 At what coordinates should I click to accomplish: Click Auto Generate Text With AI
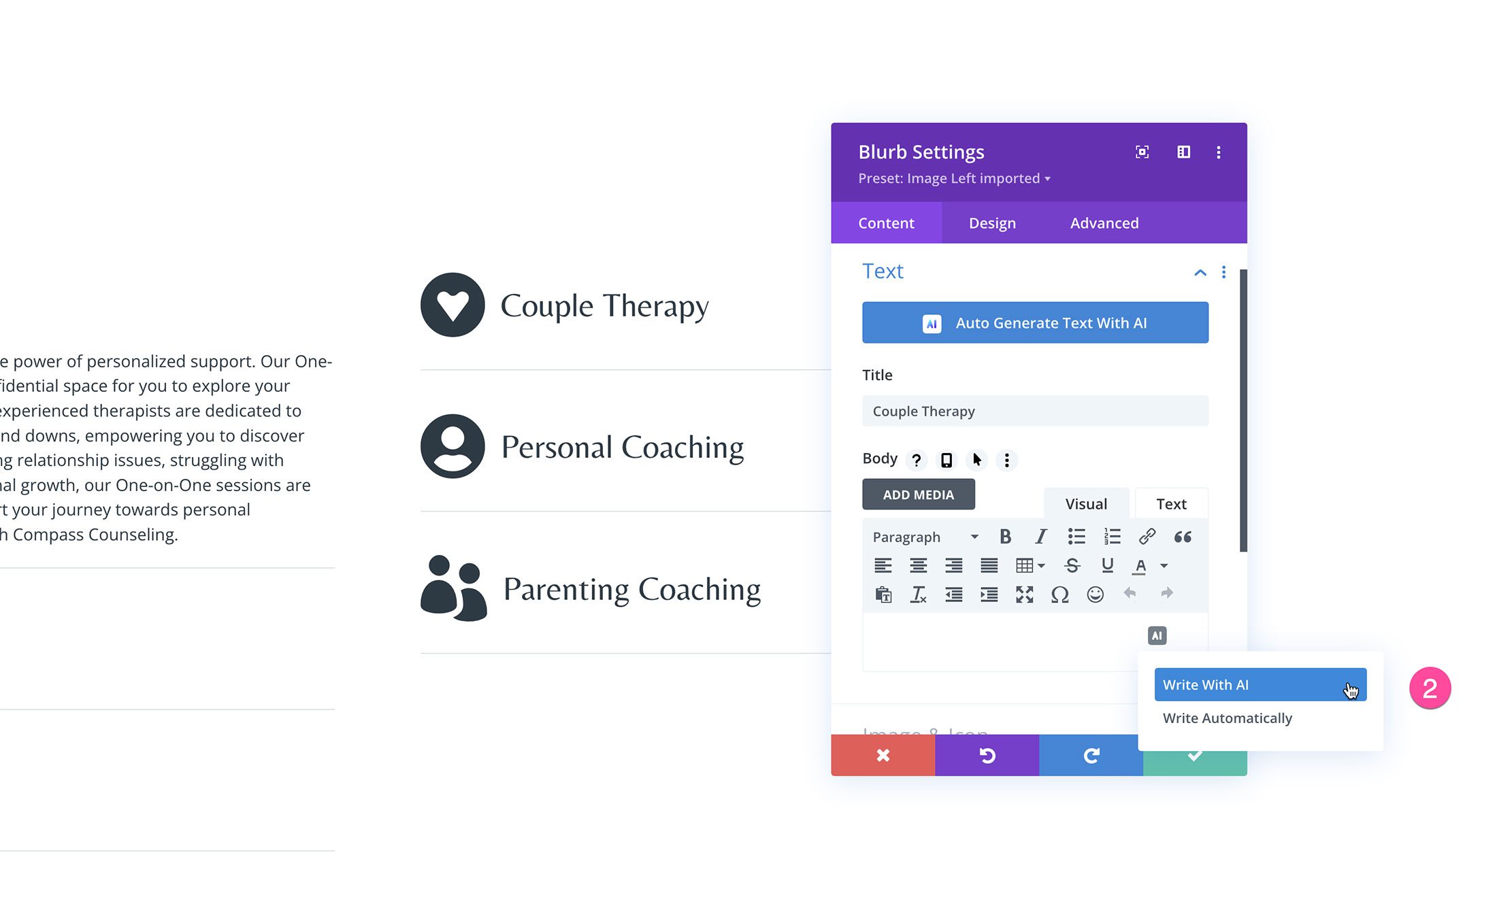1035,322
